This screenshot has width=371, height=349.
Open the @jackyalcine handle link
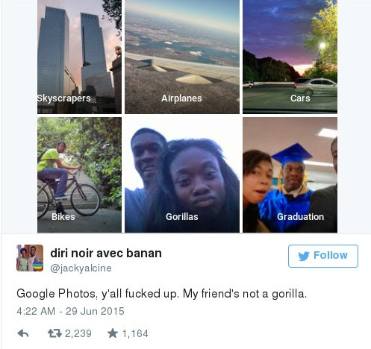click(81, 268)
